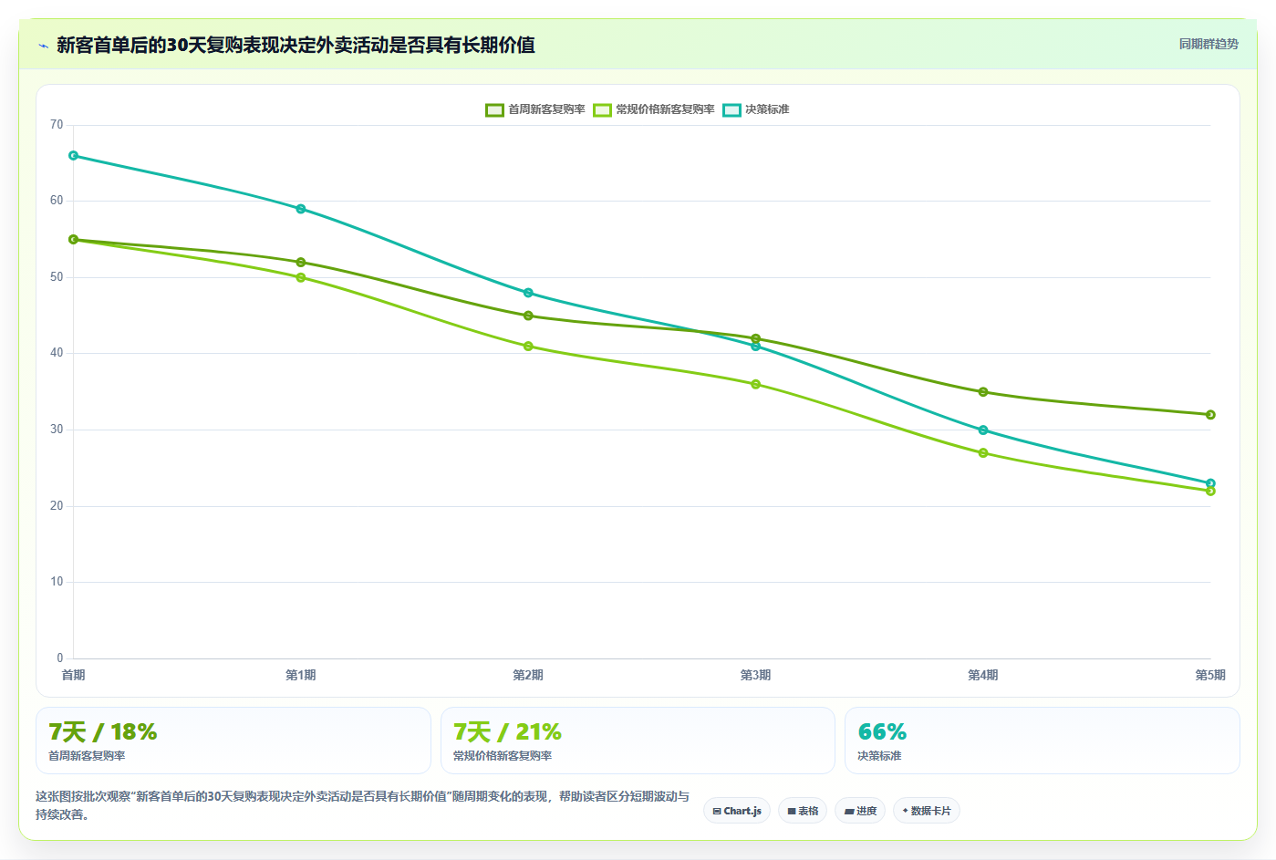Viewport: 1276px width, 860px height.
Task: Click the 常规价格新客复购率 point at 第5期 (22)
Action: (x=1210, y=492)
